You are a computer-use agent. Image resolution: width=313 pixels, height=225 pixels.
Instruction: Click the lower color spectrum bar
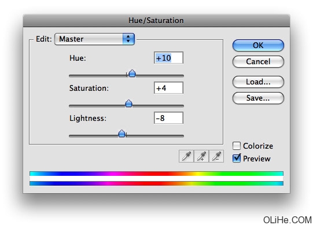pos(156,183)
